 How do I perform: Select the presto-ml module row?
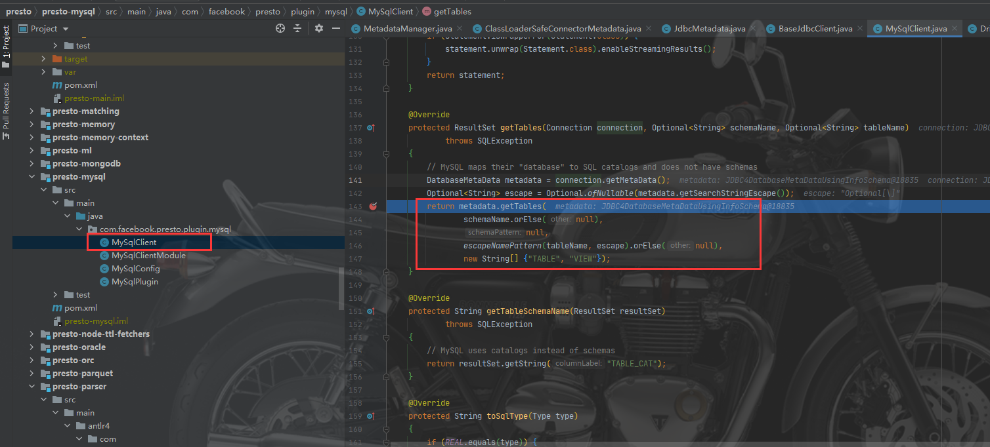pos(179,151)
